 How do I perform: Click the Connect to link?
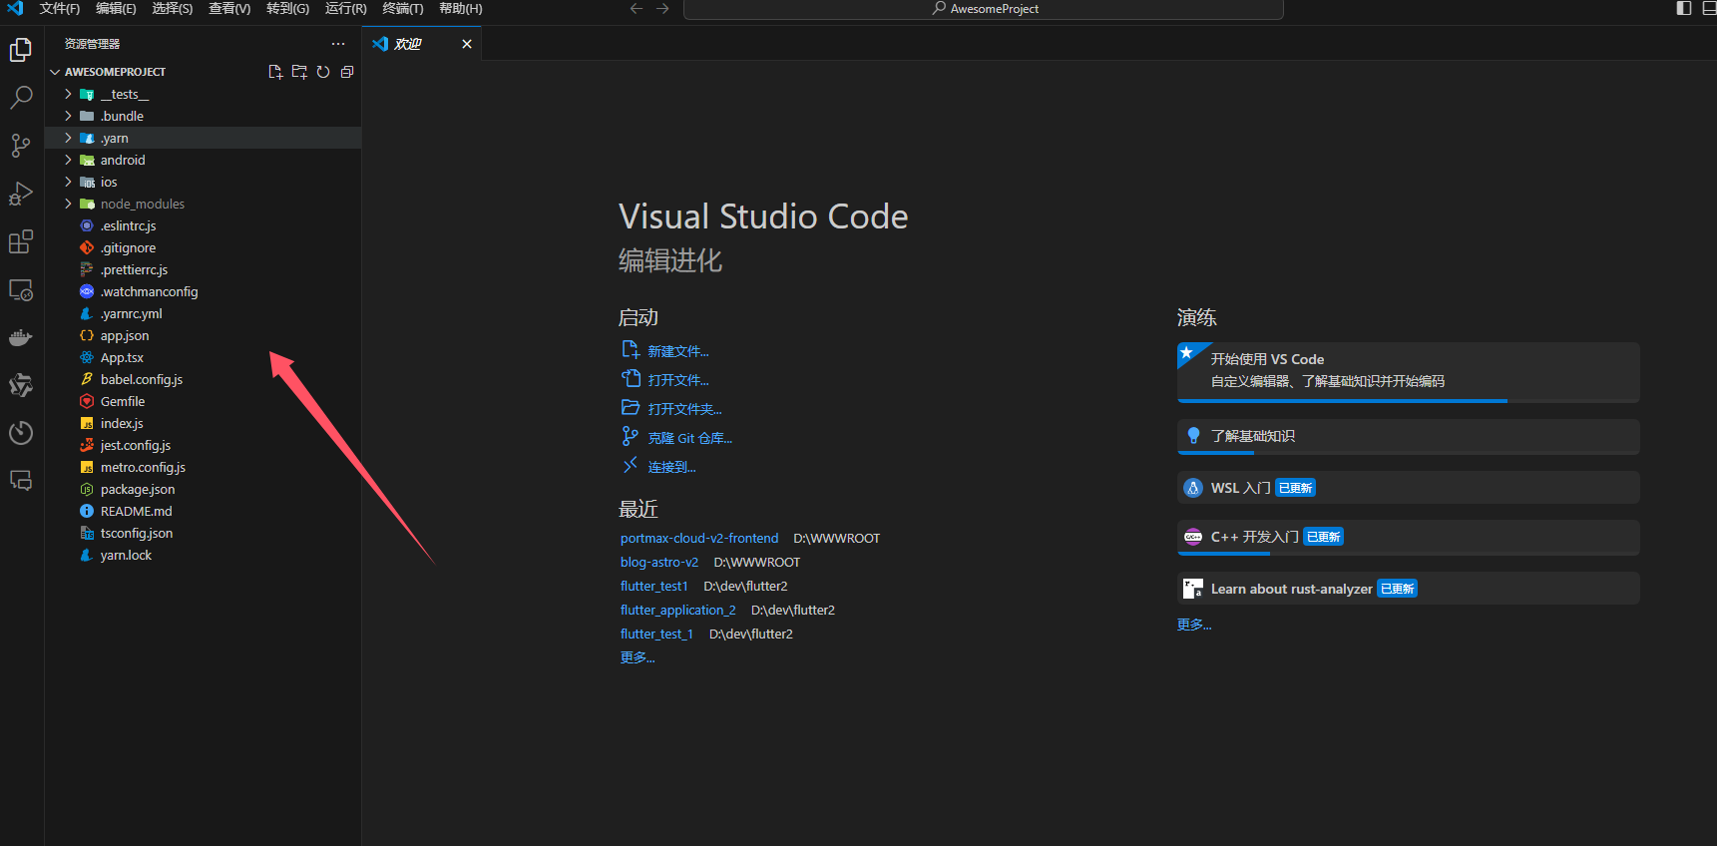pos(672,467)
